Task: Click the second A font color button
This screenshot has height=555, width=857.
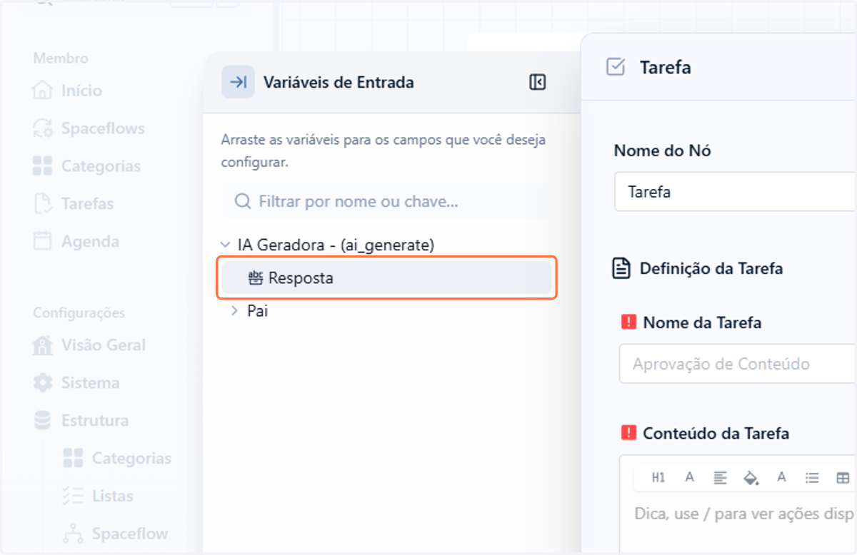Action: tap(781, 477)
